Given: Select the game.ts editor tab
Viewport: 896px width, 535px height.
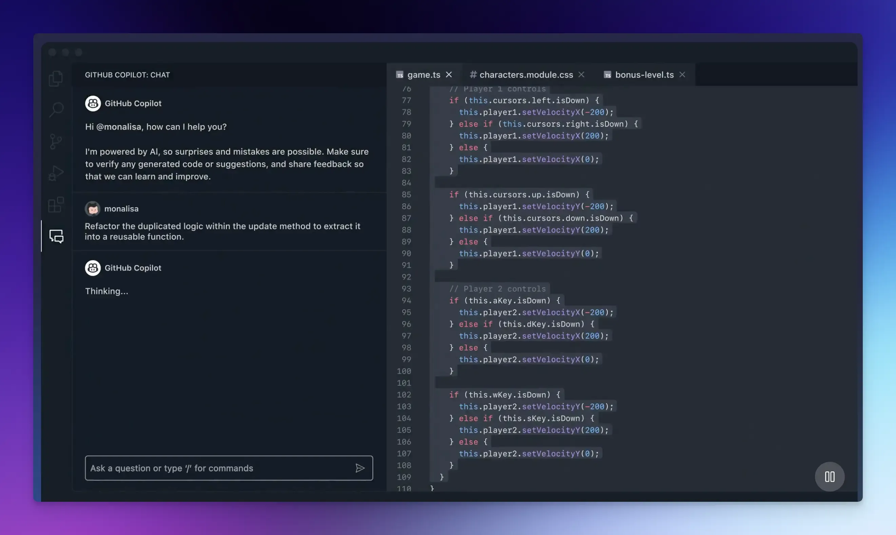Looking at the screenshot, I should (424, 75).
